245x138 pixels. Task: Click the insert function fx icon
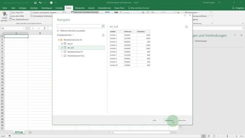pos(44,28)
